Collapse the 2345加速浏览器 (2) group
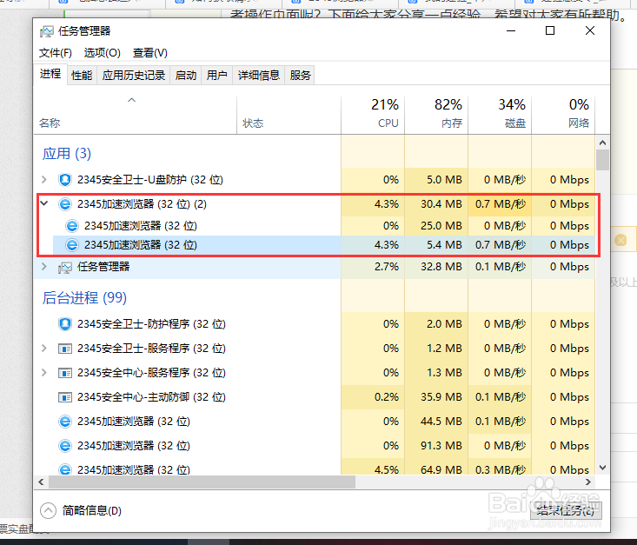The image size is (637, 545). click(x=44, y=203)
